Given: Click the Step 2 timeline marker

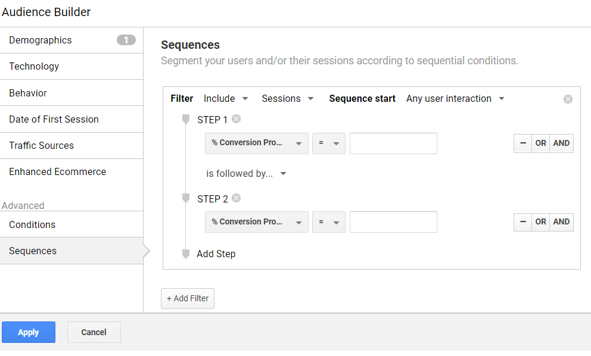Looking at the screenshot, I should 186,198.
